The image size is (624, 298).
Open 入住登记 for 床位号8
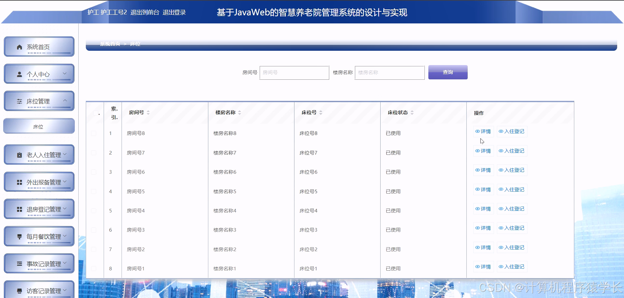512,131
